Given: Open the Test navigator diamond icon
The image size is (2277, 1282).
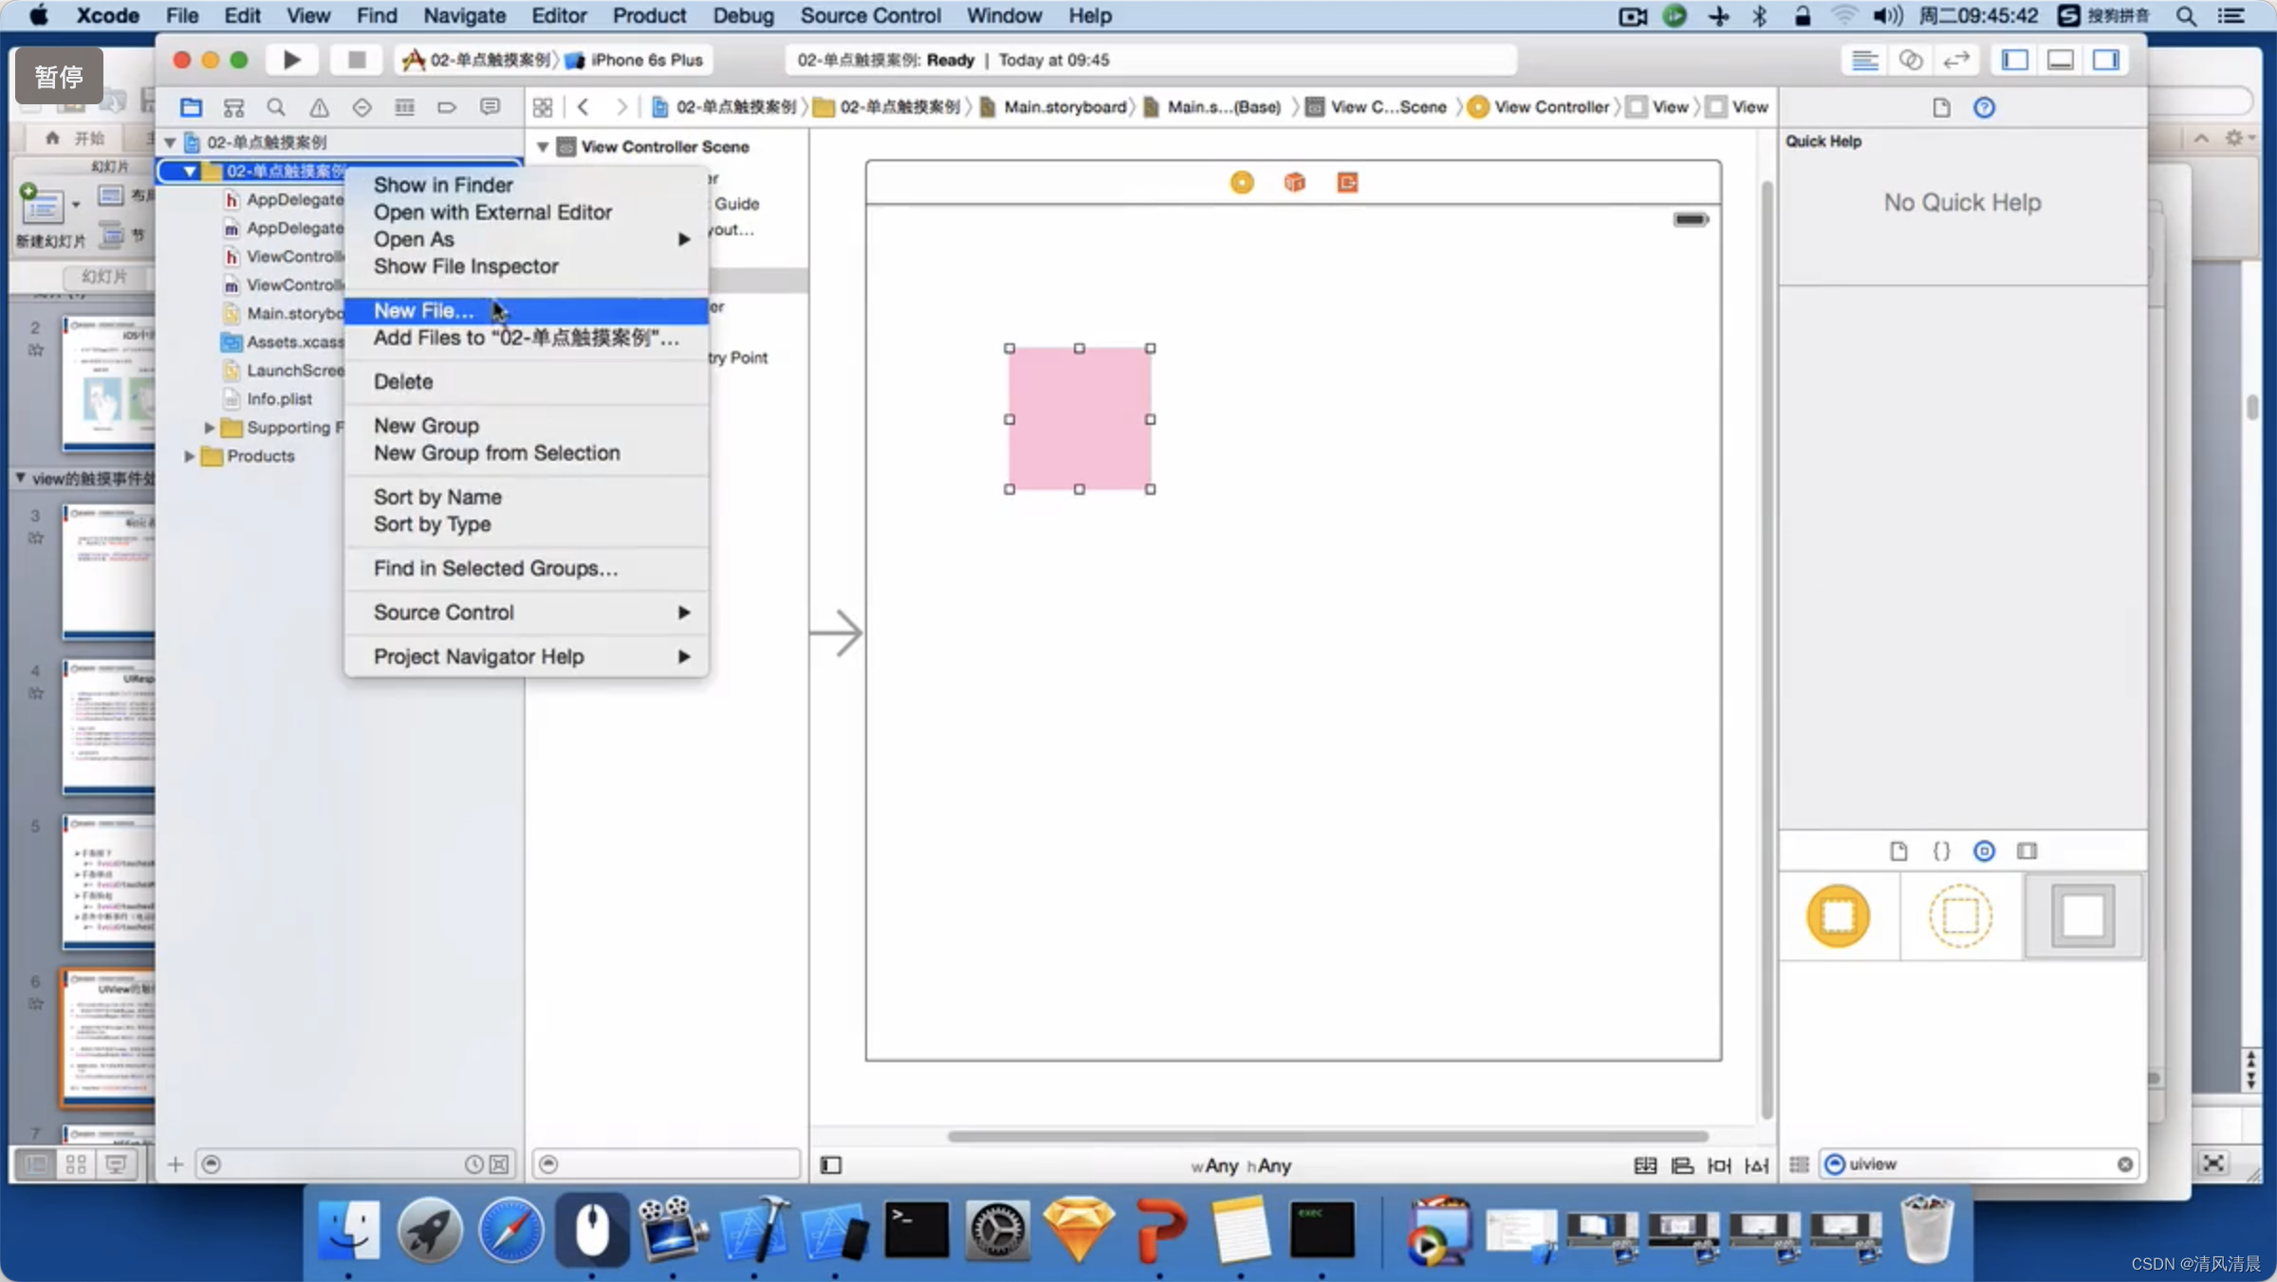Looking at the screenshot, I should 361,107.
